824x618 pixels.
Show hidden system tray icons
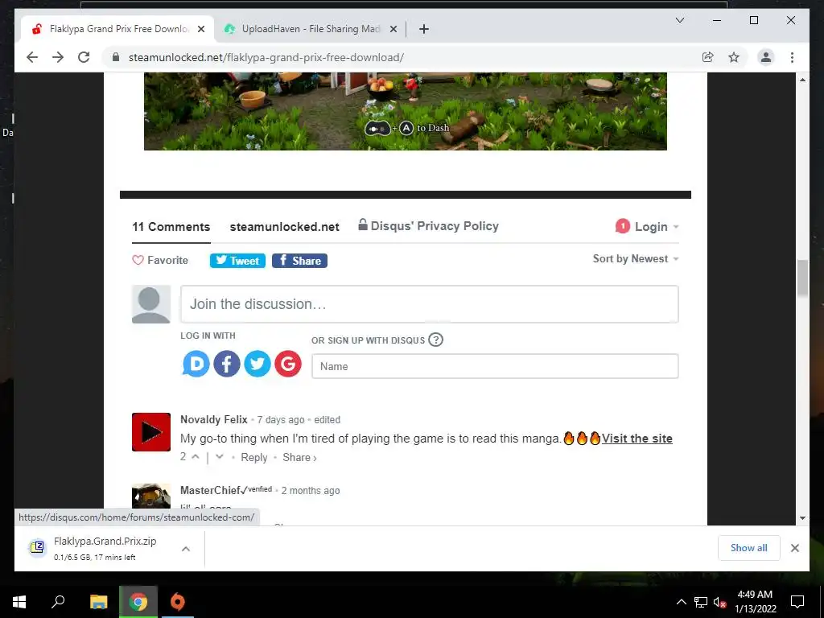click(681, 602)
